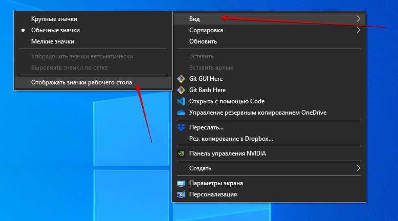This screenshot has height=221, width=398.
Task: Open Персонализация settings
Action: point(269,194)
